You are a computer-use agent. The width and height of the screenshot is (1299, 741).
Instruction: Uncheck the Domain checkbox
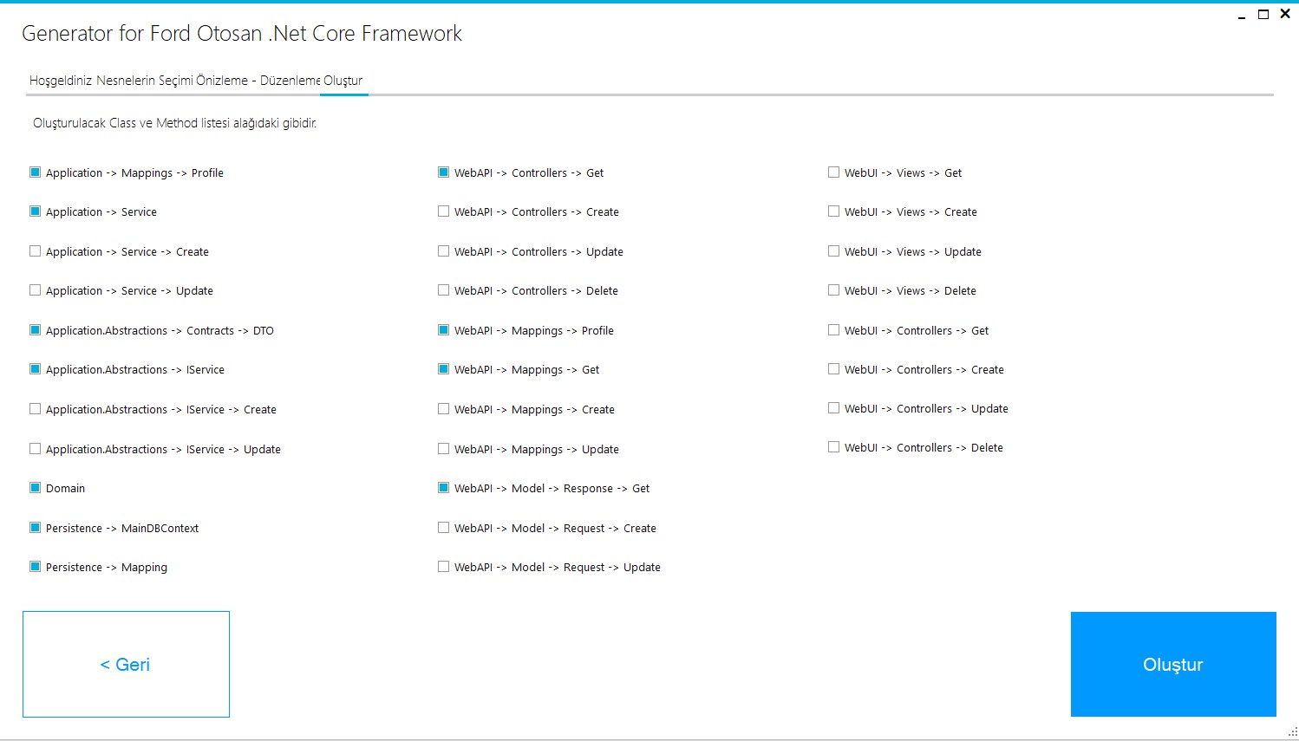click(x=36, y=488)
